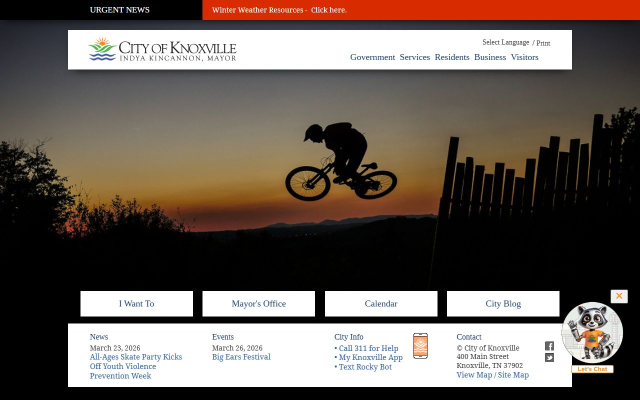Viewport: 640px width, 400px height.
Task: Open the Twitter icon in Contact section
Action: tap(549, 357)
